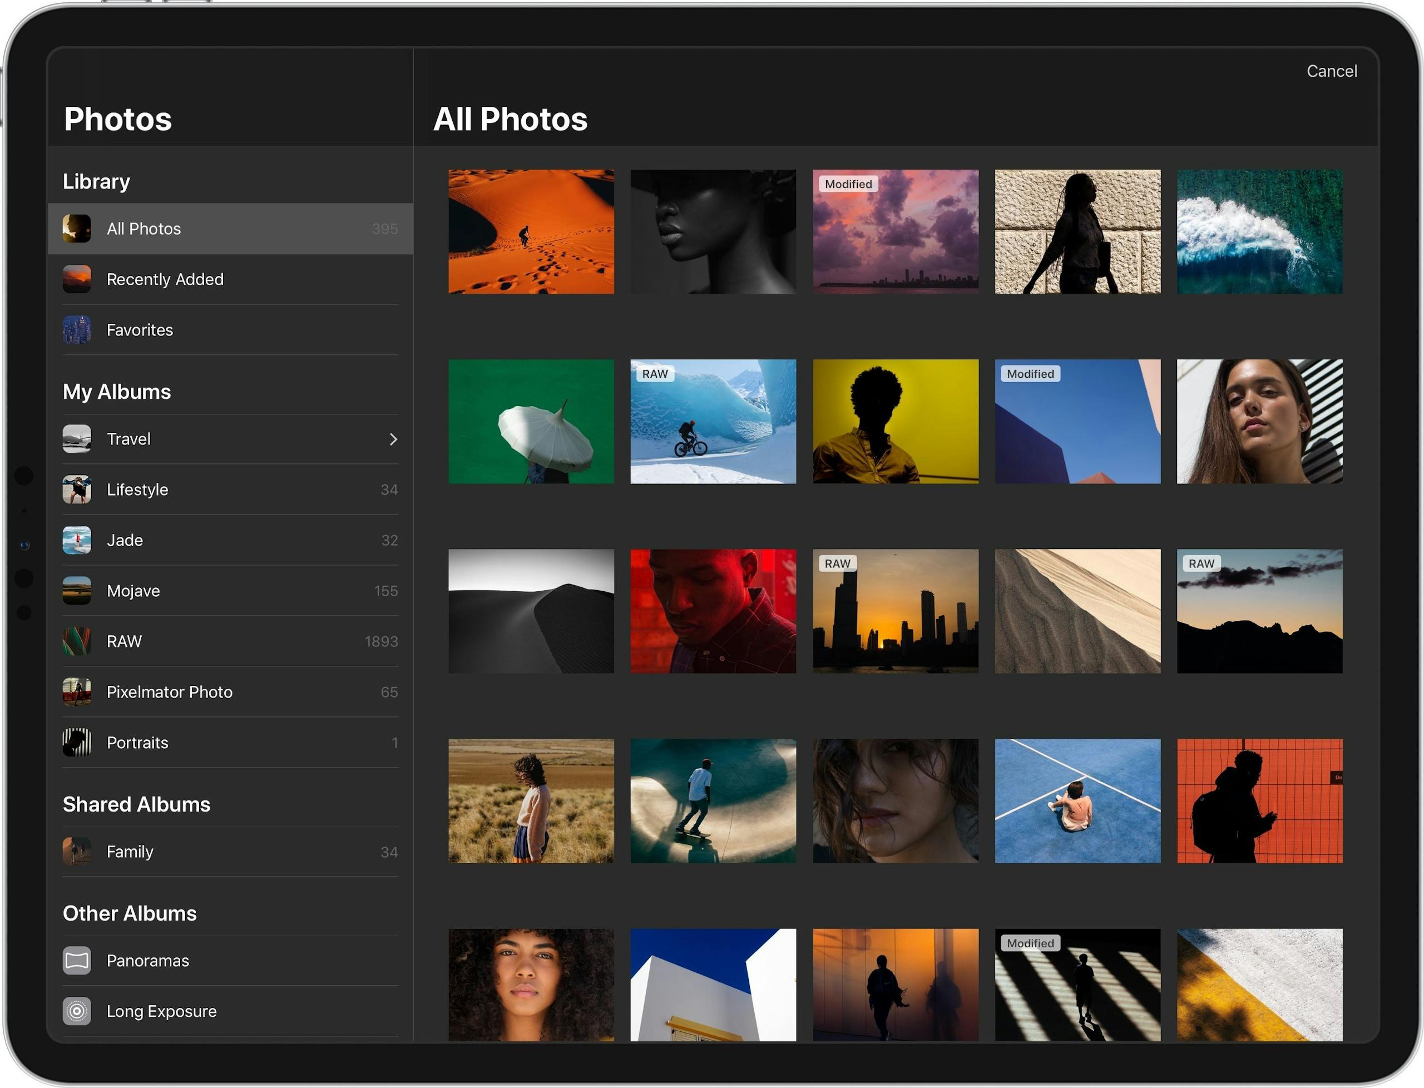1424x1088 pixels.
Task: Pick the RAW city skyline sunset photo
Action: (x=896, y=611)
